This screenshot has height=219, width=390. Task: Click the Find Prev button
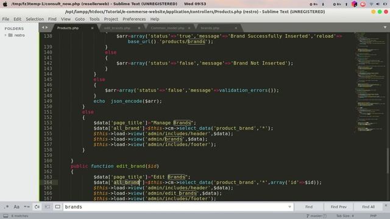[x=339, y=207]
